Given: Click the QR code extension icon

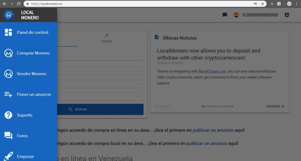Looking at the screenshot, I should tap(279, 4).
